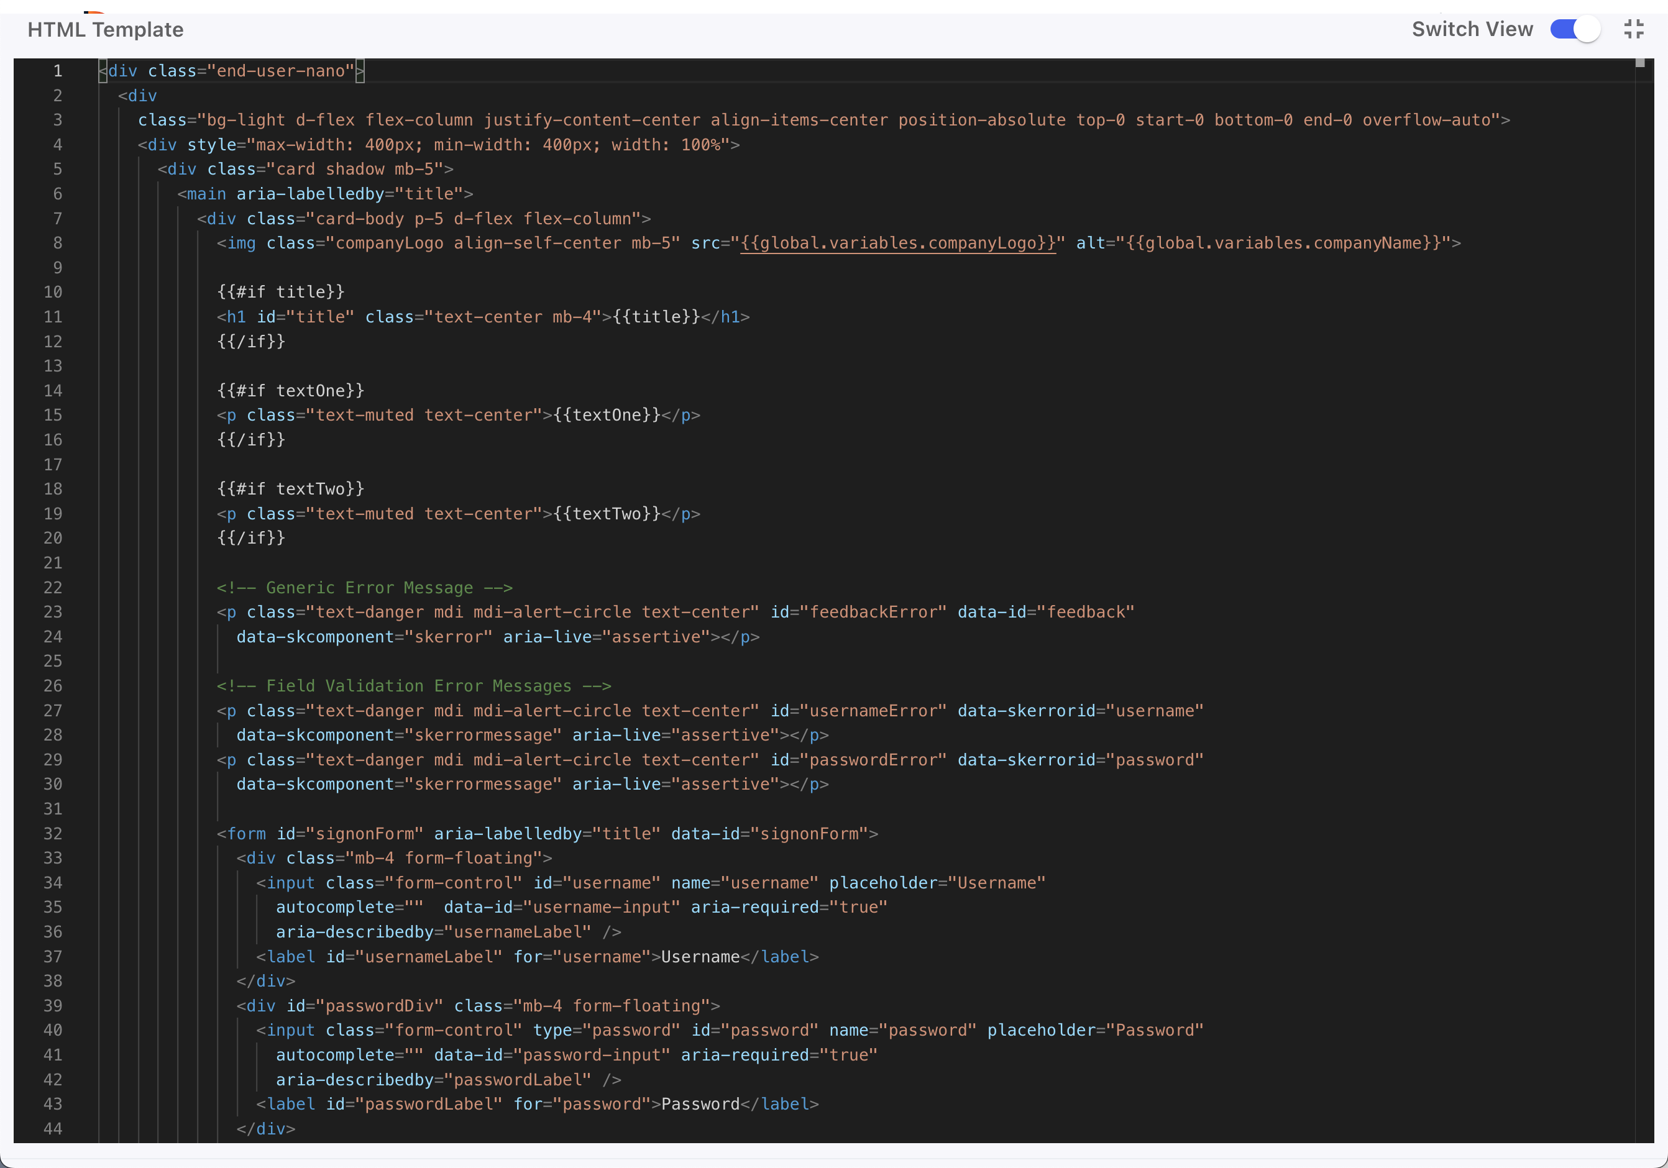1668x1168 pixels.
Task: Click the form tag with id signonForm
Action: 245,833
